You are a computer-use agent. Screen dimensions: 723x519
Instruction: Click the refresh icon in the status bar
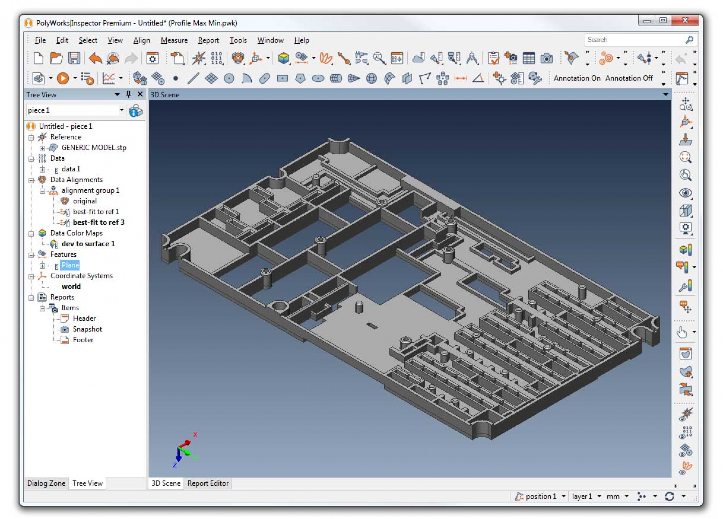[669, 496]
